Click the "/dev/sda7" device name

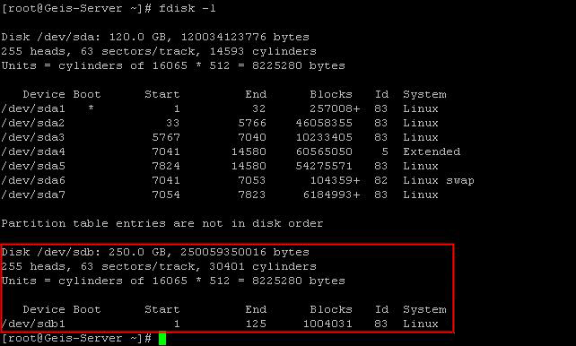(x=33, y=195)
